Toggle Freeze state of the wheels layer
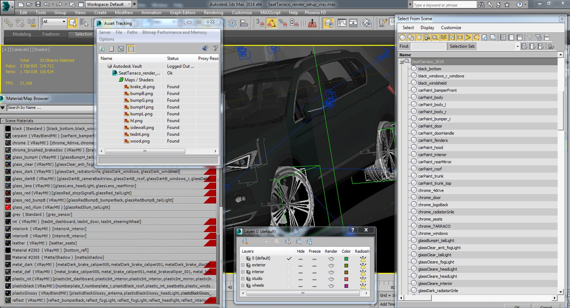This screenshot has height=308, width=570. pos(314,286)
